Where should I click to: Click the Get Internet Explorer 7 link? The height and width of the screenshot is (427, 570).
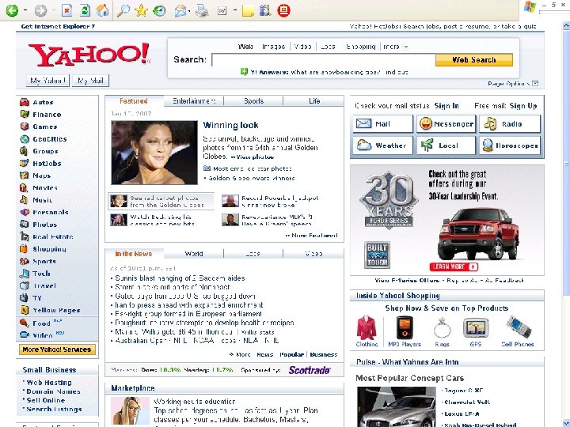58,26
